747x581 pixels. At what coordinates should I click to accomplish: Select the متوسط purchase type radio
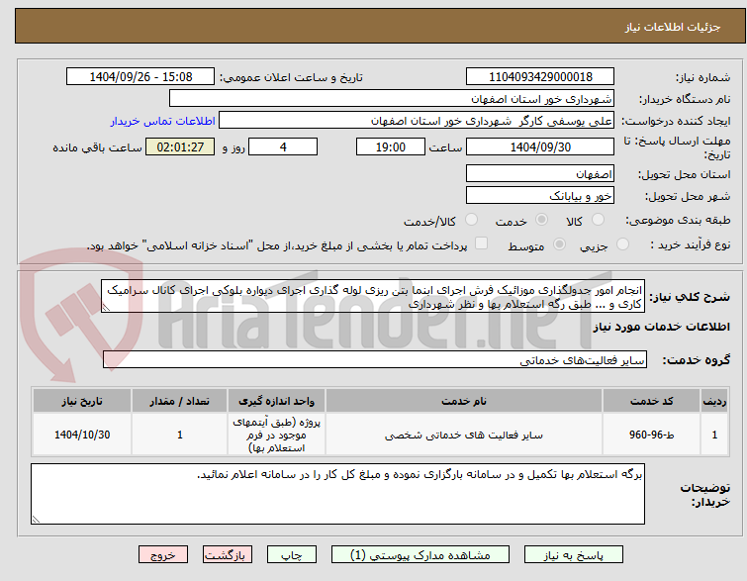pos(559,244)
